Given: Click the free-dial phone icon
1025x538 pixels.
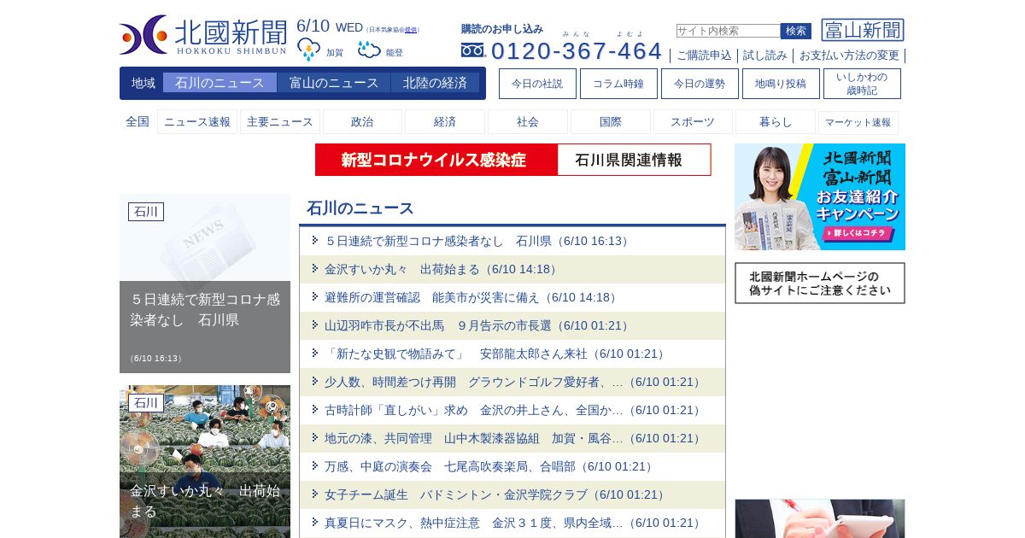Looking at the screenshot, I should tap(472, 50).
